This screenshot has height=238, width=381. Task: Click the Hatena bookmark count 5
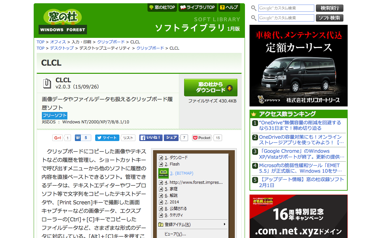86,138
